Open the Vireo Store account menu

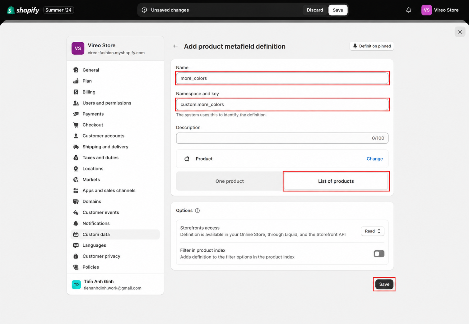[x=440, y=10]
